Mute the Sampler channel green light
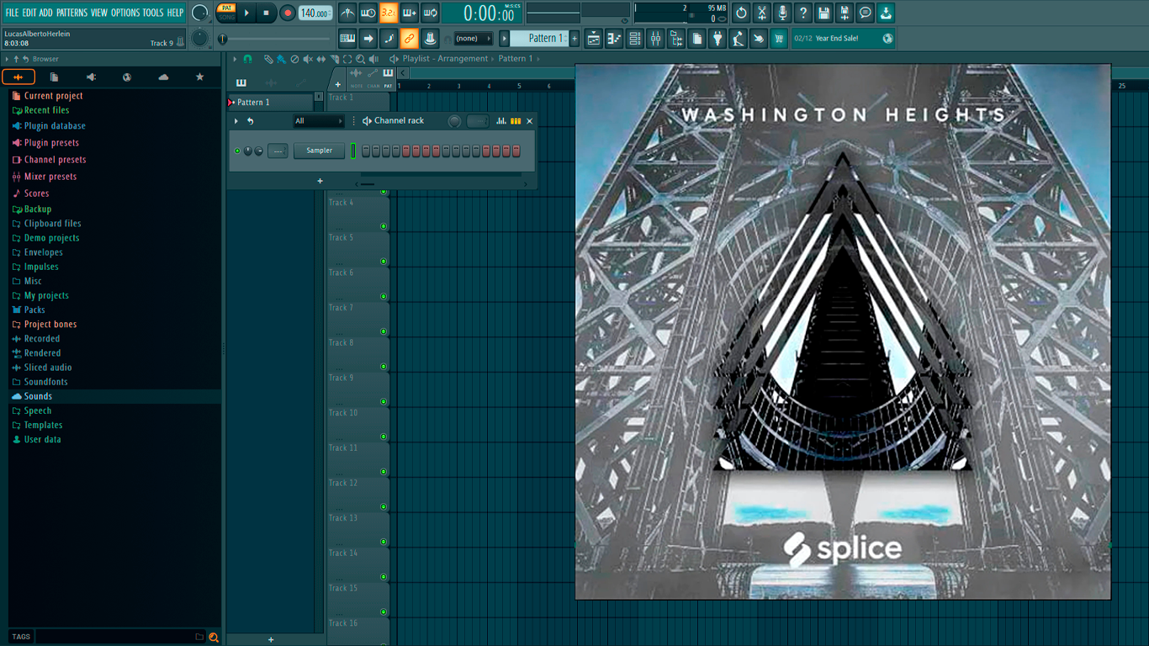This screenshot has height=646, width=1149. click(x=237, y=151)
